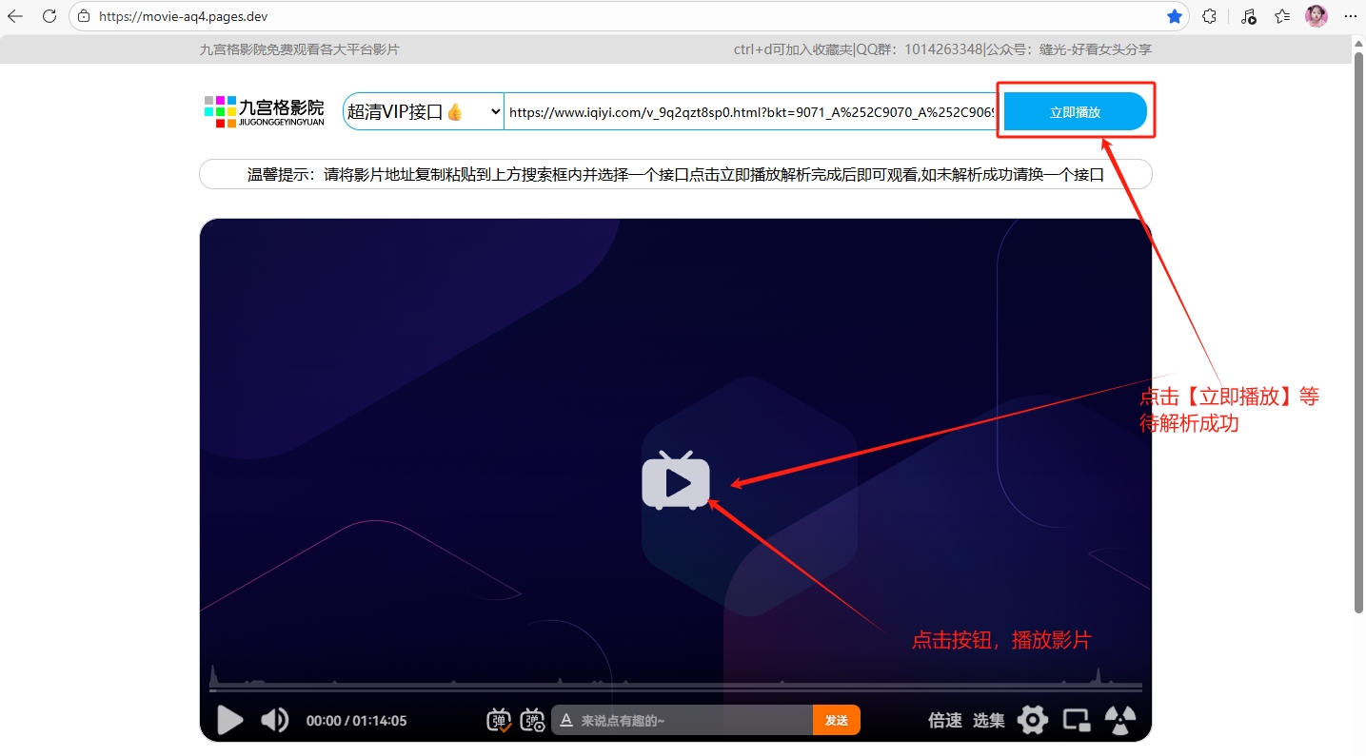Toggle danmaku comments display on or off
Viewport: 1366px width, 756px height.
pyautogui.click(x=500, y=720)
